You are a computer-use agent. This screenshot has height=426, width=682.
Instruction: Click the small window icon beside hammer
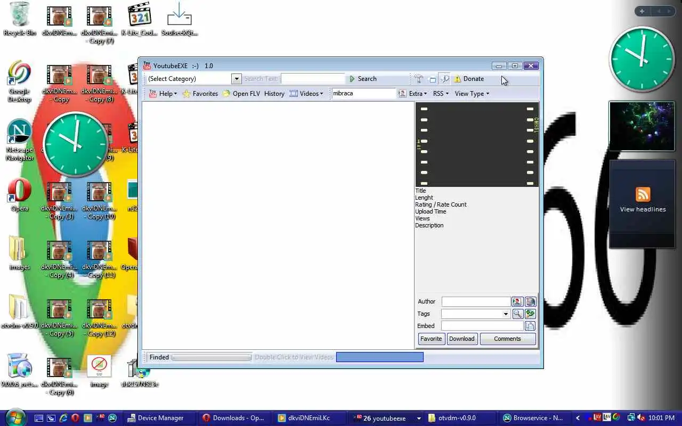tap(432, 79)
